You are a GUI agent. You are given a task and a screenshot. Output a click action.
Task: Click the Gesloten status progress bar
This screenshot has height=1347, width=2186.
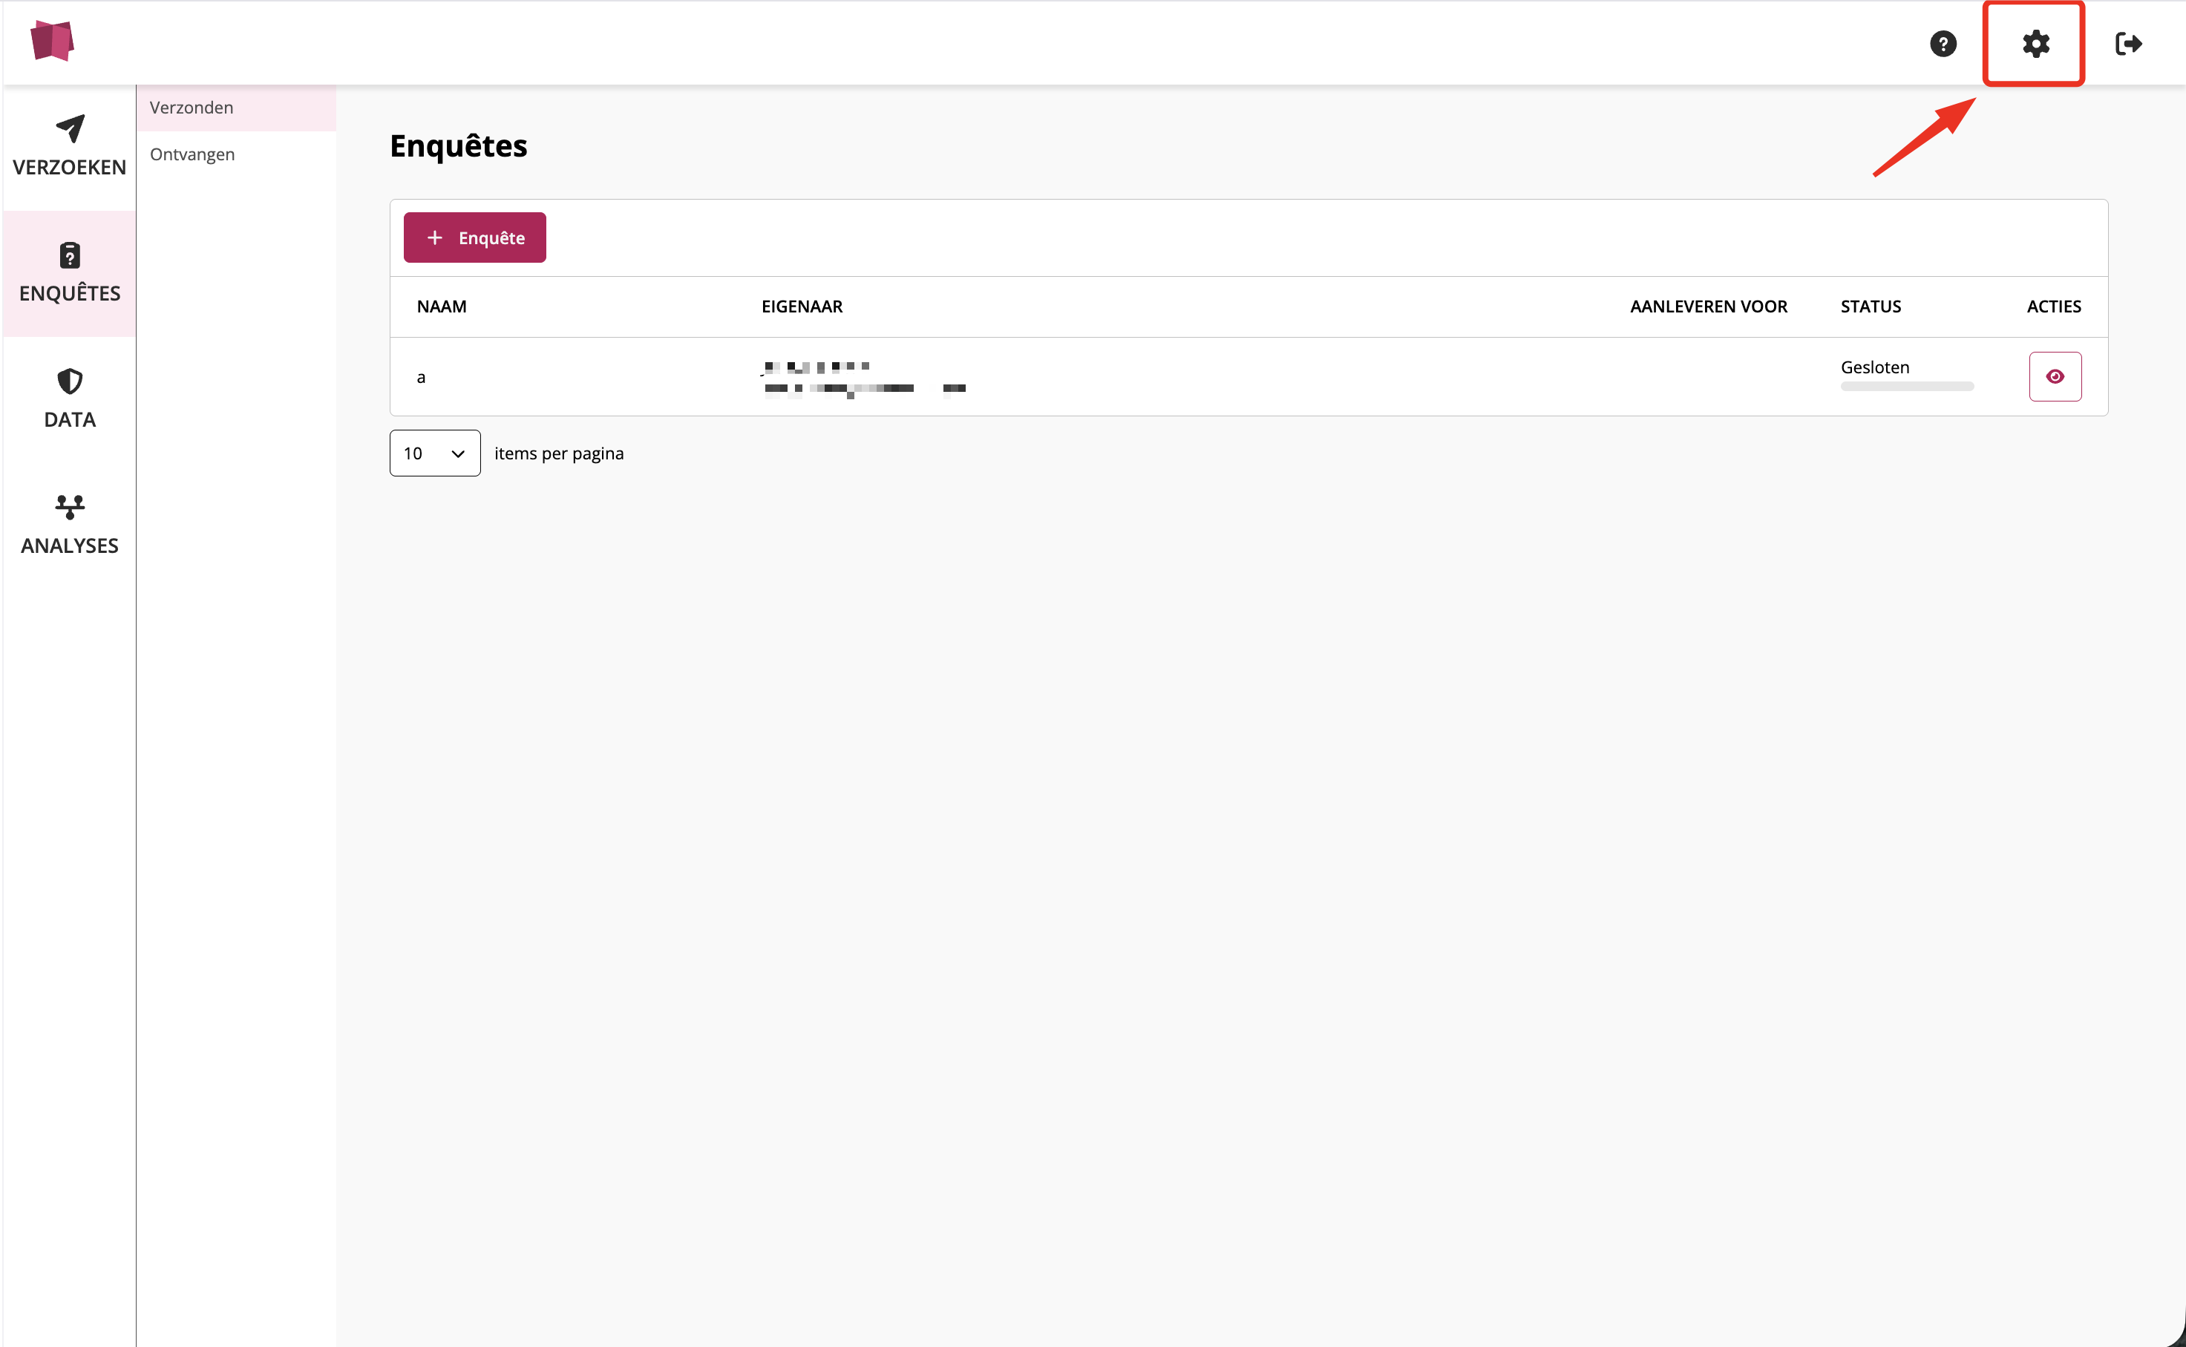(x=1906, y=387)
